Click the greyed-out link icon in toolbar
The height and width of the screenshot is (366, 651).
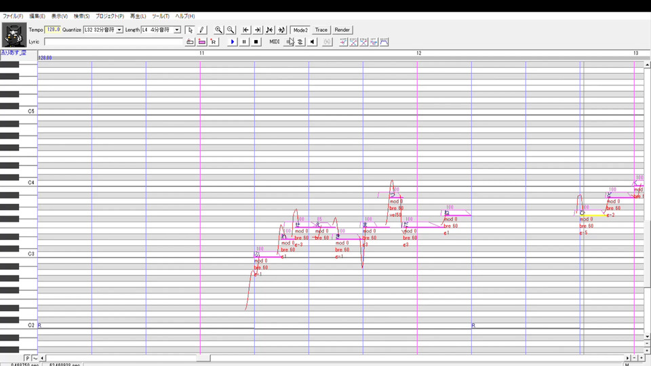[x=327, y=42]
